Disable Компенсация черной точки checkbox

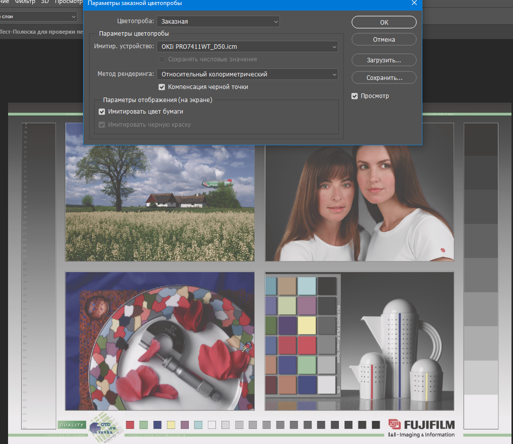162,87
